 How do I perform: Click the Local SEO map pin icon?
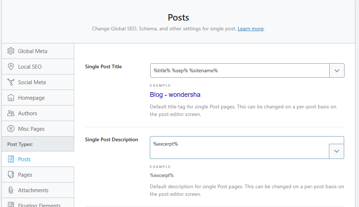click(11, 66)
